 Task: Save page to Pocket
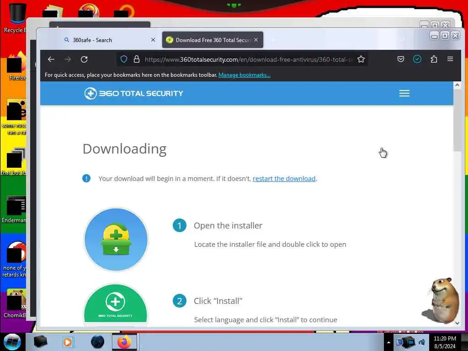click(x=401, y=59)
